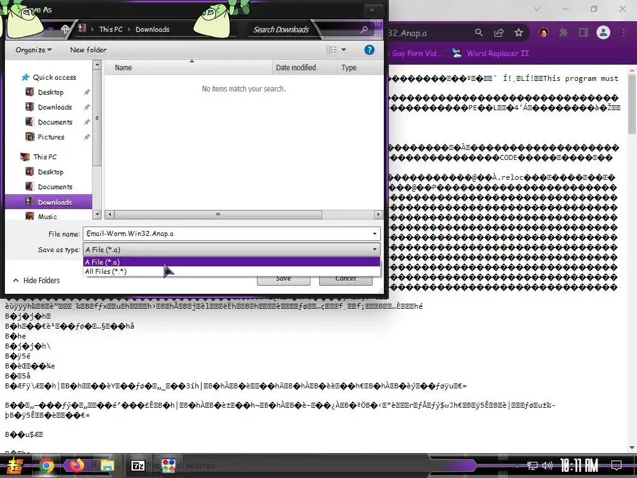This screenshot has height=478, width=637.
Task: Select the This PC tree node
Action: click(45, 157)
